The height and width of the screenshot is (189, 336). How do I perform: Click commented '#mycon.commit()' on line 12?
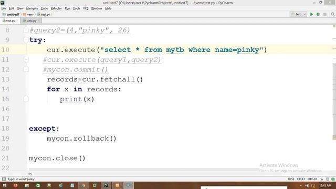76,70
